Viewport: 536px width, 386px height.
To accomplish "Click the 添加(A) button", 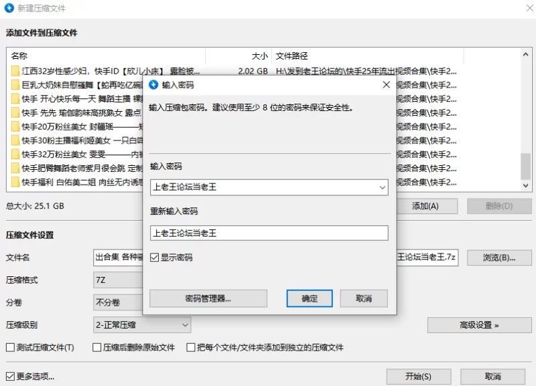I will 427,206.
